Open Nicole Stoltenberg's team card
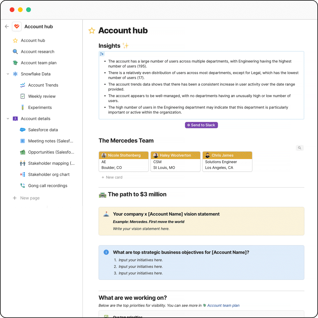 tap(124, 161)
